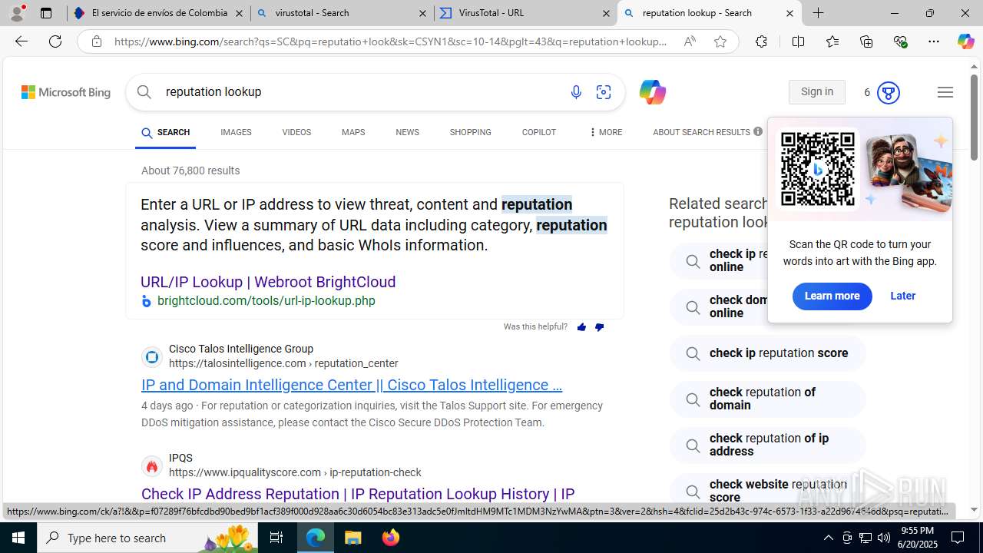The width and height of the screenshot is (983, 553).
Task: Open File Explorer from taskbar
Action: click(x=353, y=538)
